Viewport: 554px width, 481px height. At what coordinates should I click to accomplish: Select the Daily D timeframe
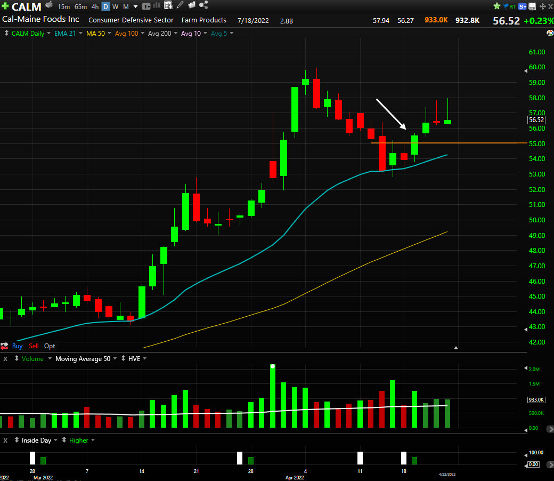pyautogui.click(x=105, y=7)
